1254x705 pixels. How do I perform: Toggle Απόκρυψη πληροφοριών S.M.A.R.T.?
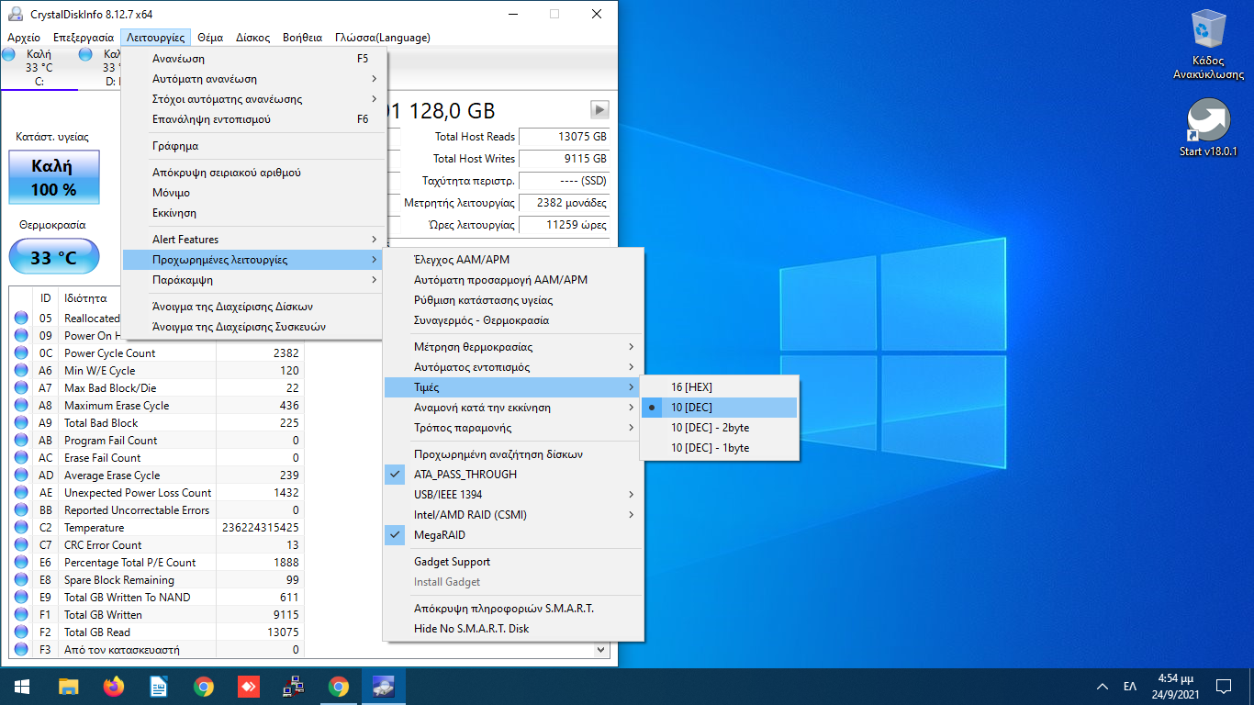513,609
